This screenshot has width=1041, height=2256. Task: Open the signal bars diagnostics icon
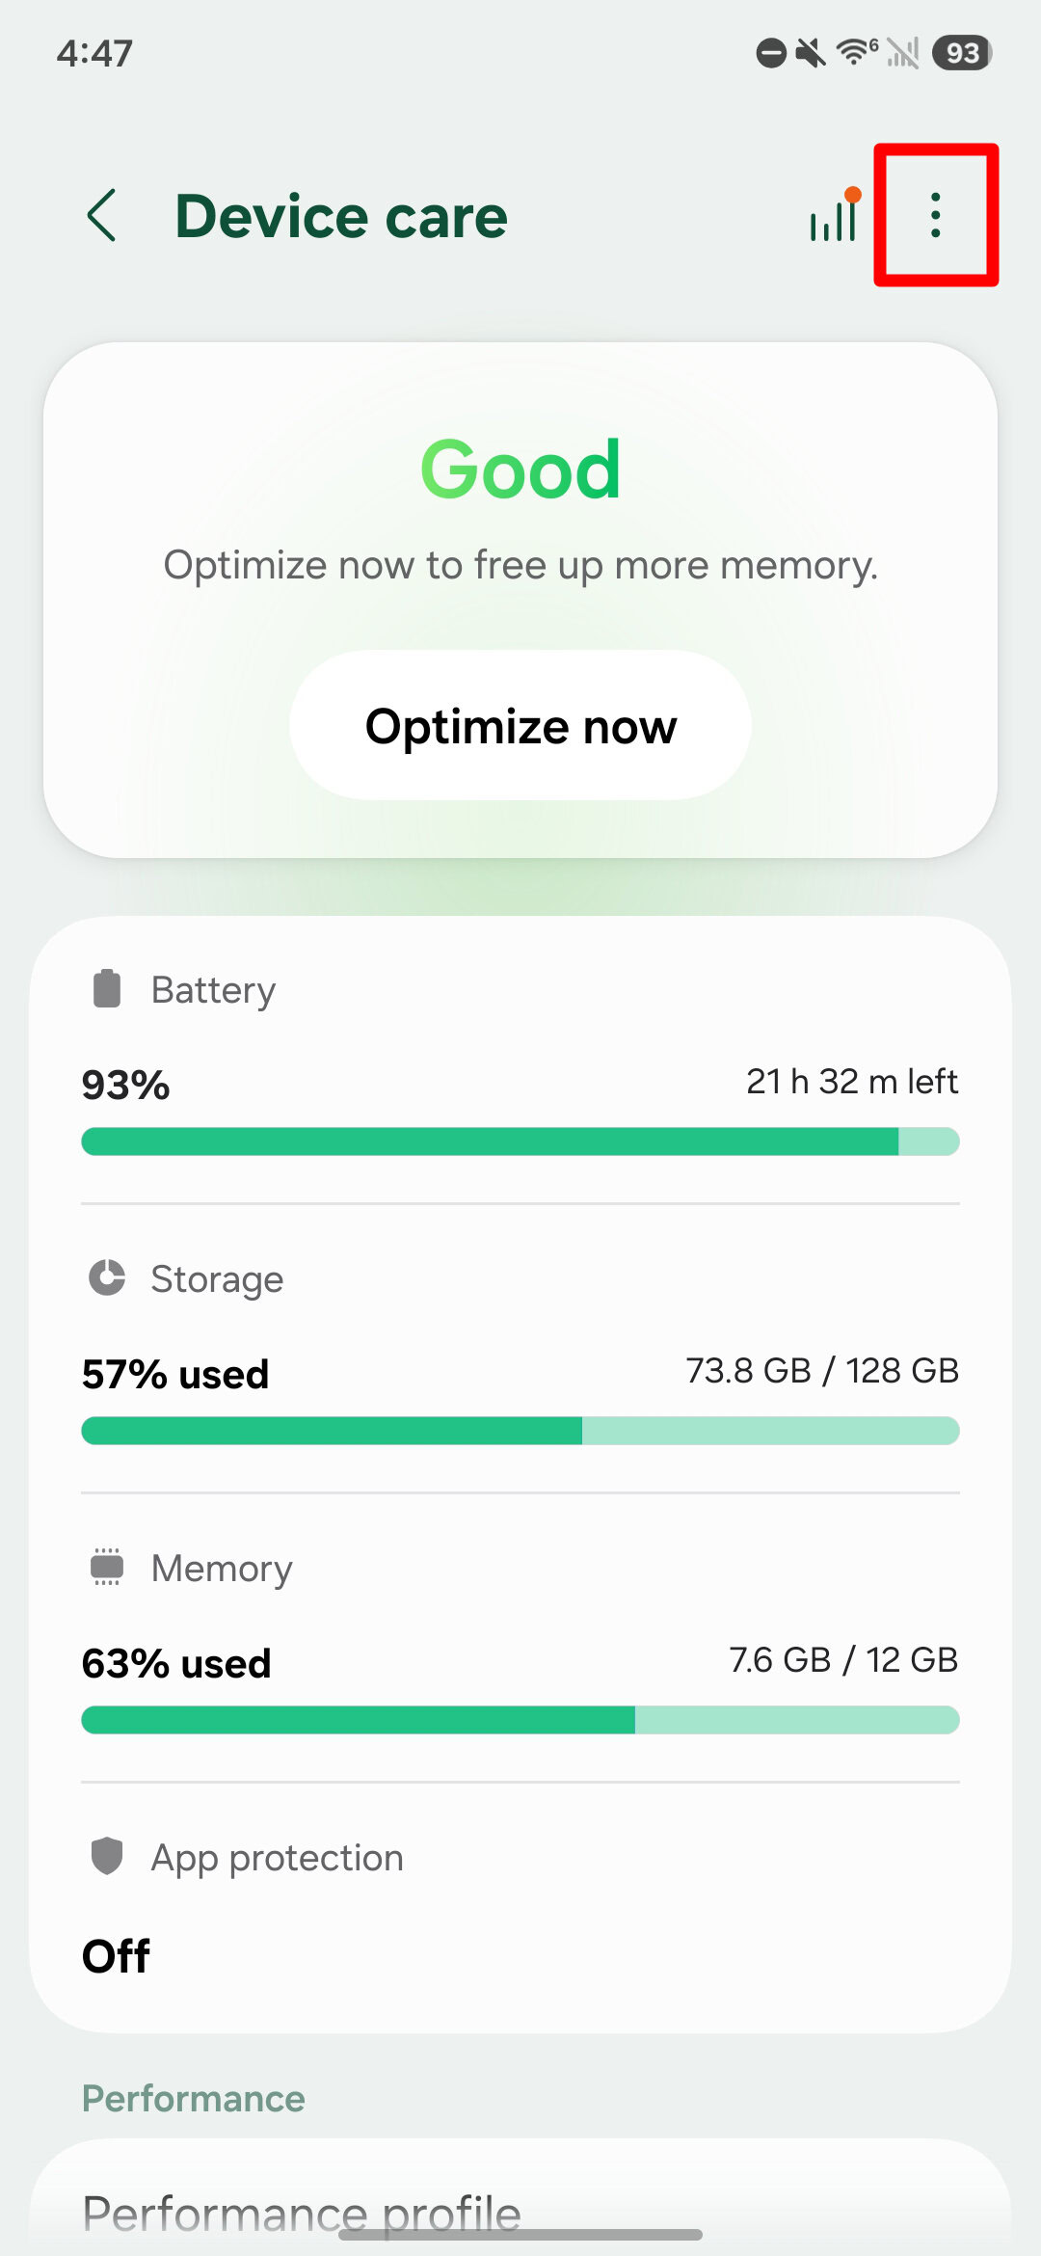tap(835, 216)
